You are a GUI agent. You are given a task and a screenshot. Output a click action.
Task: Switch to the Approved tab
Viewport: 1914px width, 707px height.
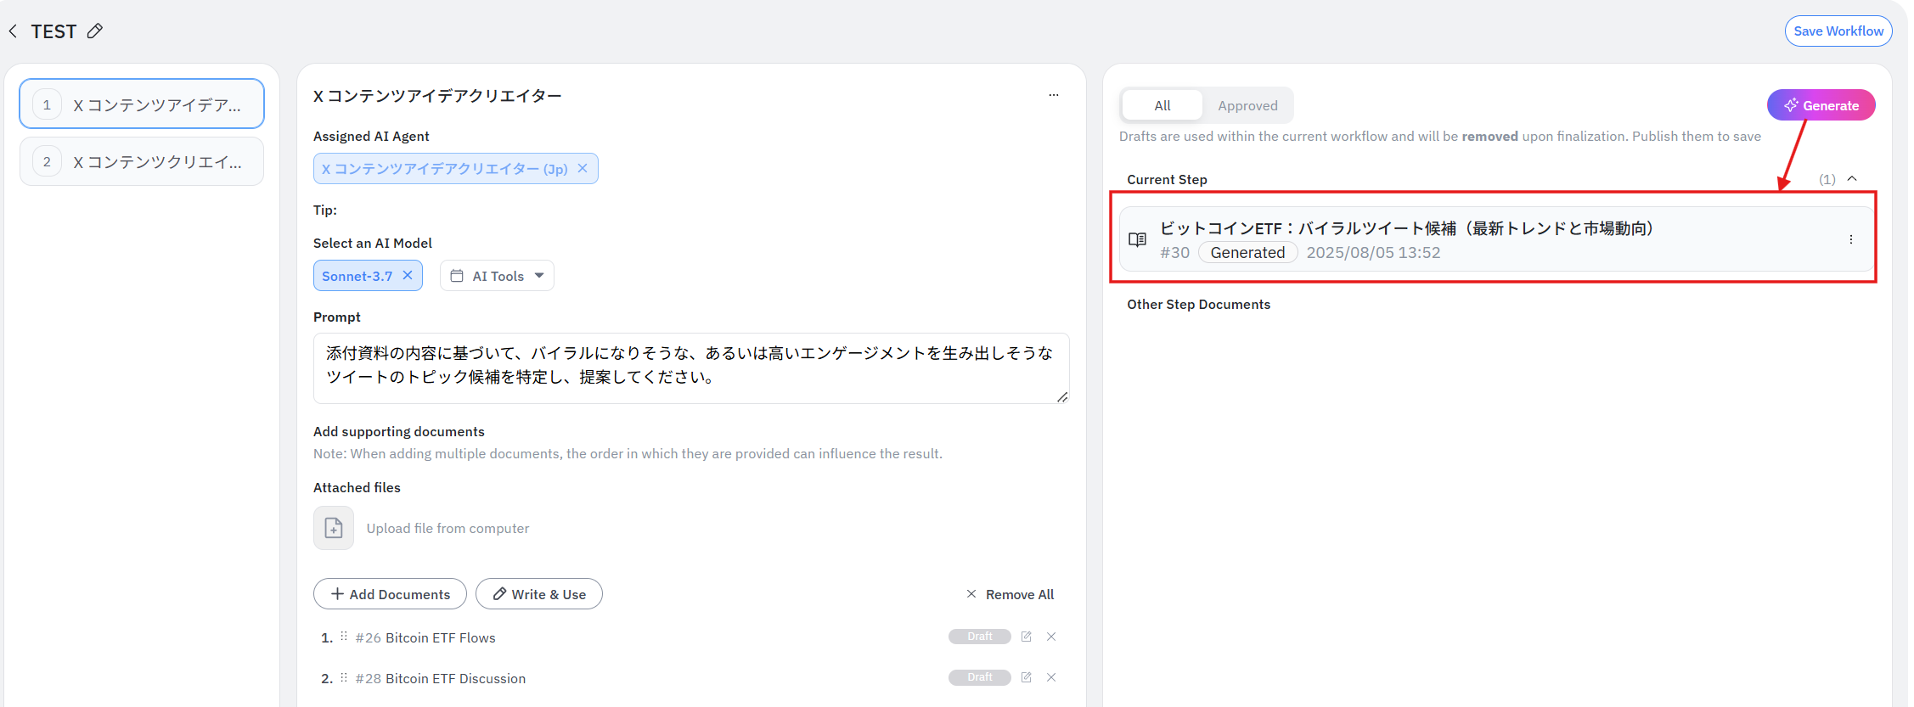click(1247, 105)
